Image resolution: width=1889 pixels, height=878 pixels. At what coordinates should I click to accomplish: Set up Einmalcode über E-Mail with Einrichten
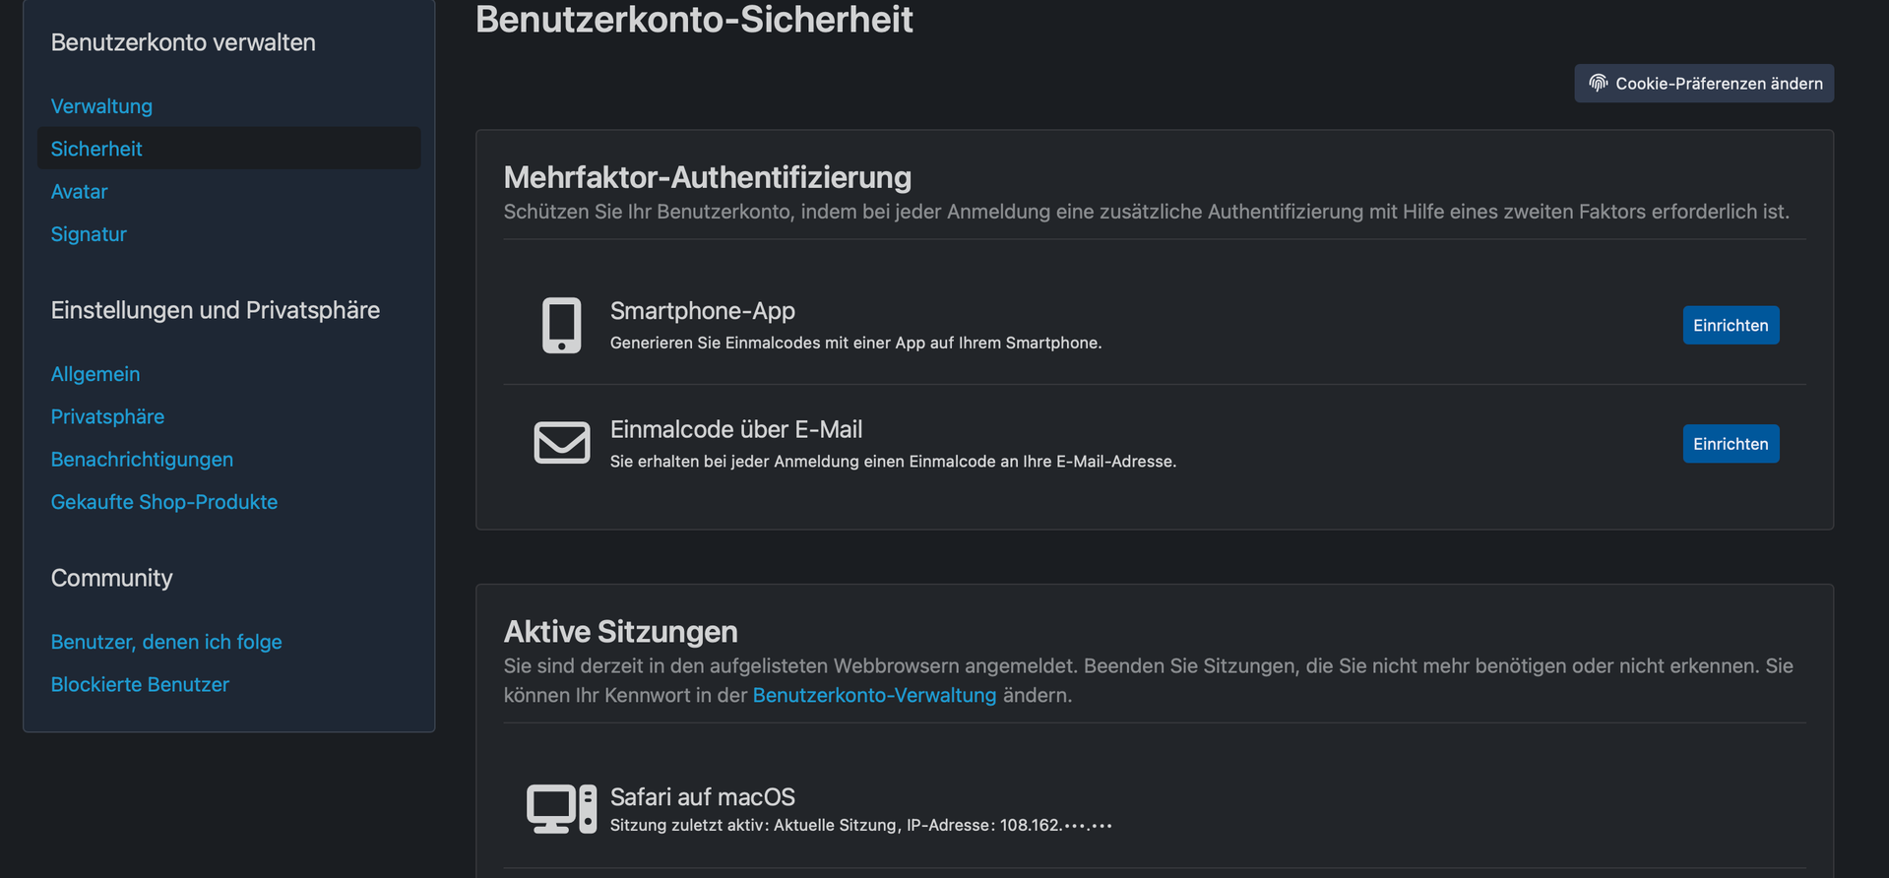[x=1730, y=444]
